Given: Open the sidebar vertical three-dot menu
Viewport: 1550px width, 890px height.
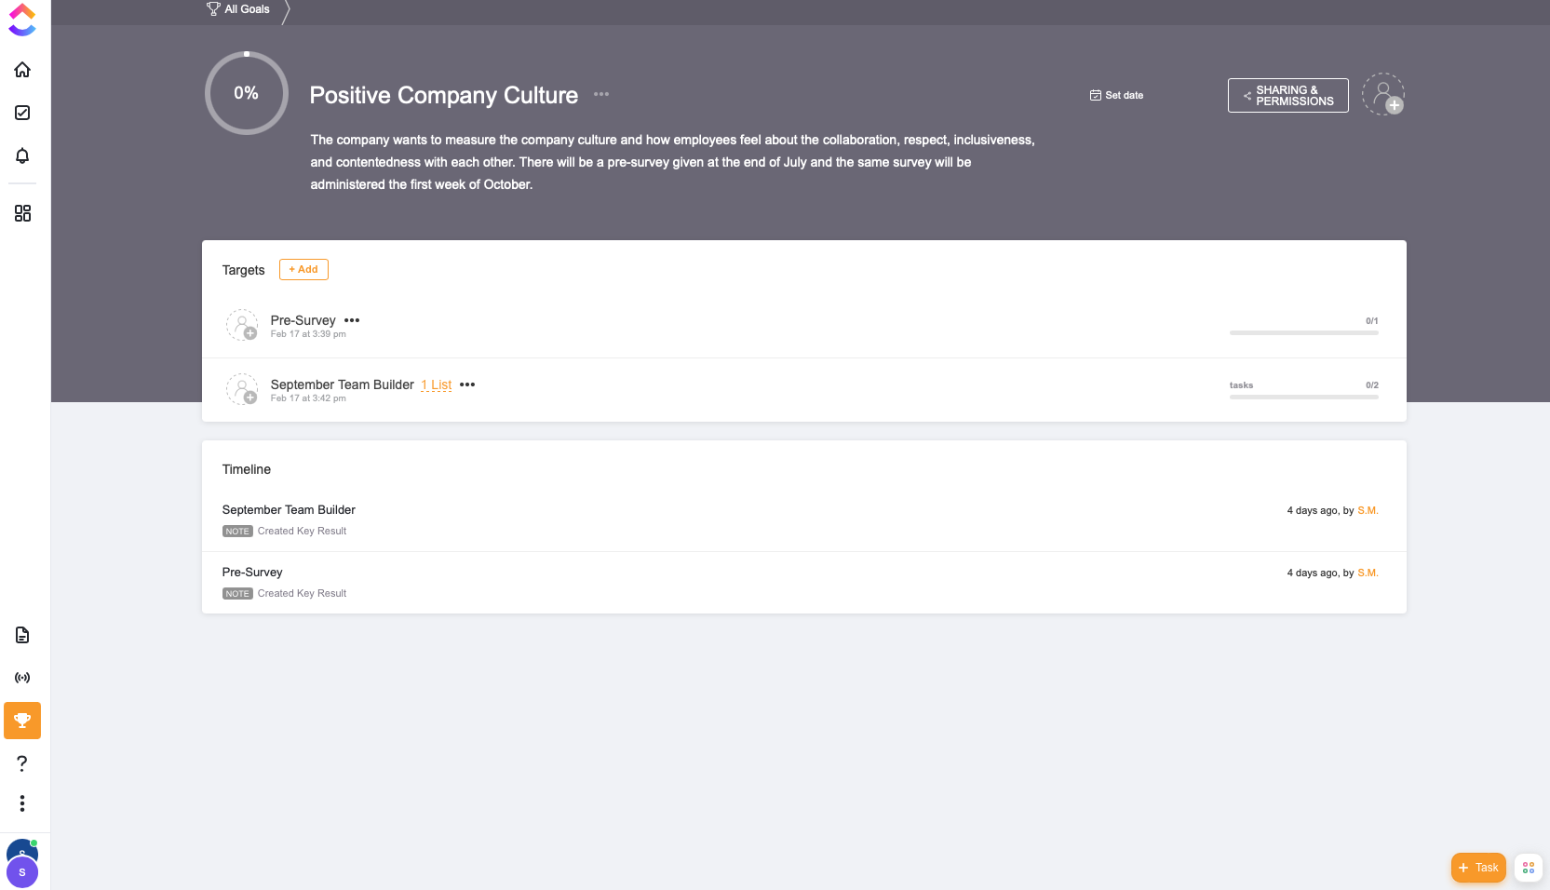Looking at the screenshot, I should 22,803.
